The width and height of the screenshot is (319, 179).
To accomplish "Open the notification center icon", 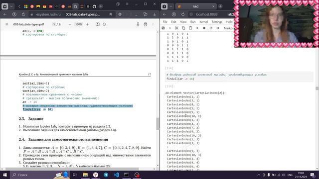I will [313, 175].
